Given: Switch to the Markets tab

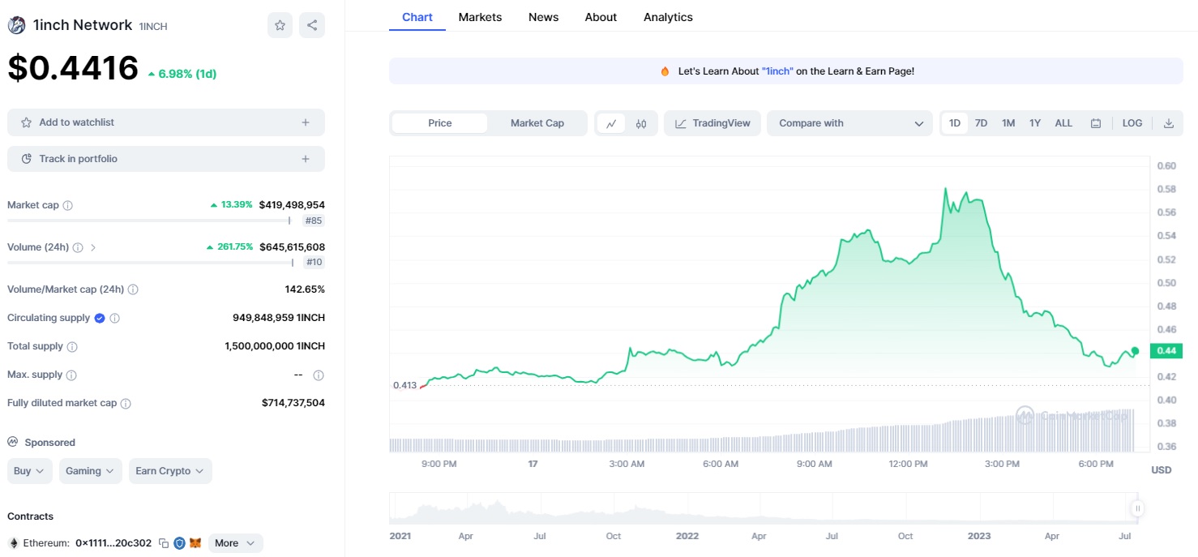Looking at the screenshot, I should [x=480, y=17].
